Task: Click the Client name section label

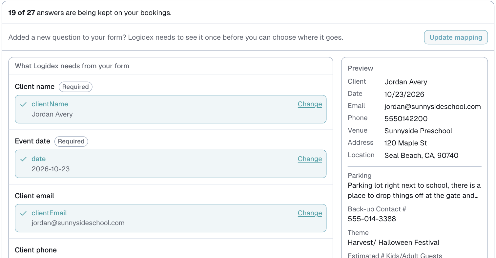Action: (34, 87)
